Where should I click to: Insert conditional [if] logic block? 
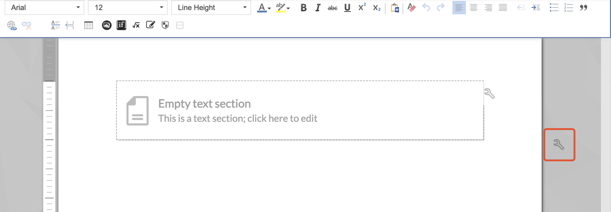121,25
